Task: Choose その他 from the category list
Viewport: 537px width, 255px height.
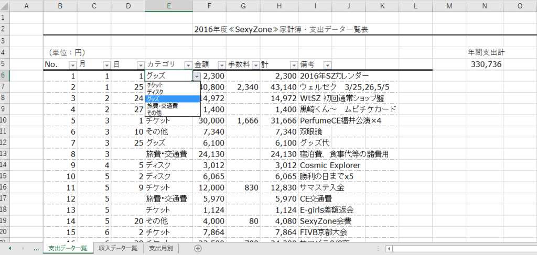Action: (x=173, y=113)
